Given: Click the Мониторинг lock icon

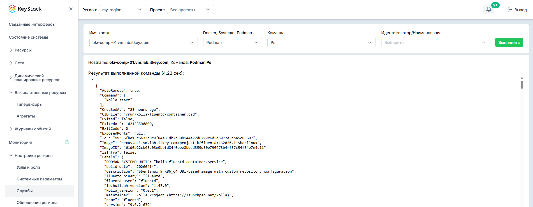Looking at the screenshot, I should click(x=67, y=142).
